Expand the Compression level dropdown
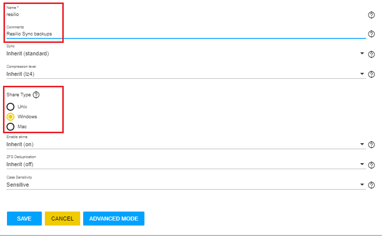Viewport: 382px width, 236px height. [x=184, y=74]
